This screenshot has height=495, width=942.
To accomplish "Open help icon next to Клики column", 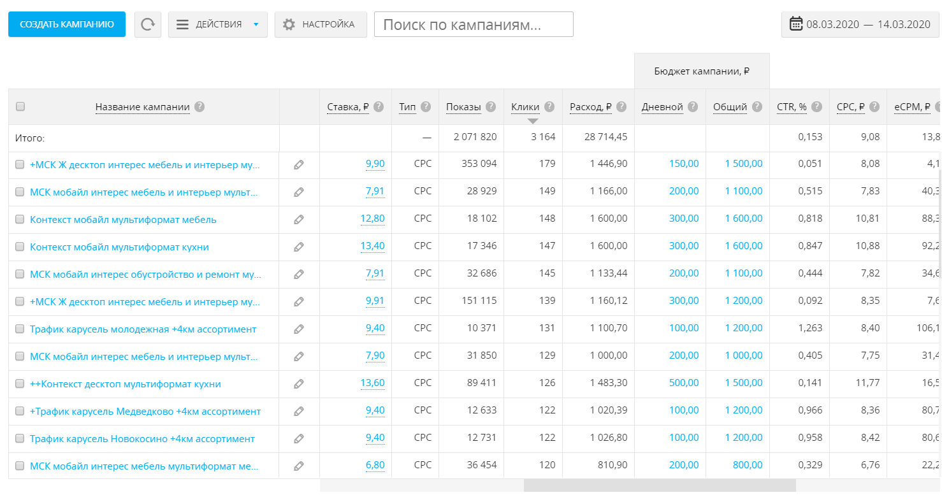I will click(549, 106).
